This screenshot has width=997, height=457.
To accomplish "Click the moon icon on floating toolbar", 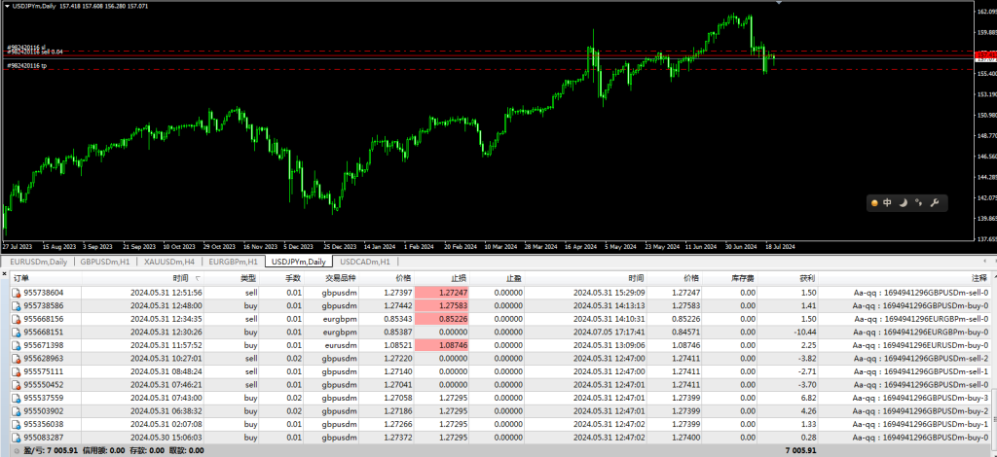I will (903, 202).
